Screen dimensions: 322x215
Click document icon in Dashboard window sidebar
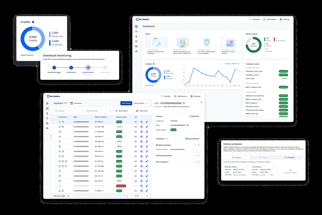136,41
